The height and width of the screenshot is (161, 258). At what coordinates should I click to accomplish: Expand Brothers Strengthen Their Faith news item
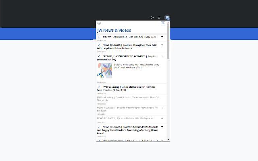(x=162, y=45)
